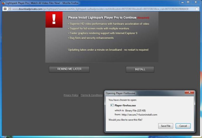This screenshot has width=202, height=138.
Task: Open the Privacy Policy link
Action: click(x=71, y=95)
